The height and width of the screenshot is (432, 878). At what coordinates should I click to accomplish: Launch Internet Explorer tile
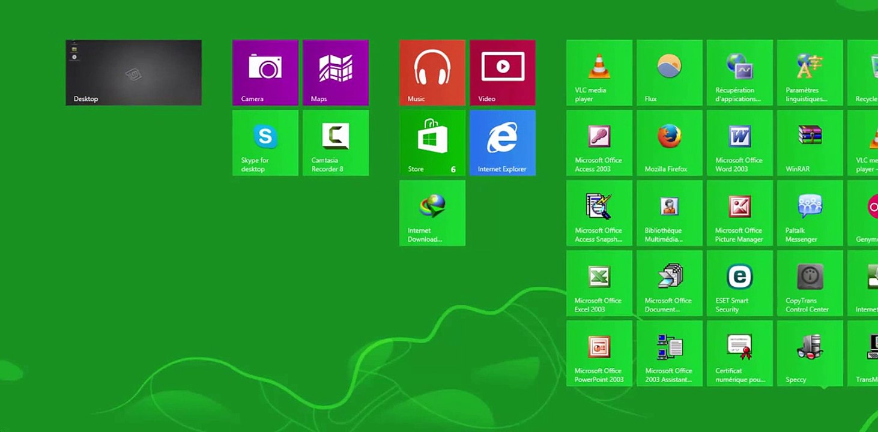(503, 143)
